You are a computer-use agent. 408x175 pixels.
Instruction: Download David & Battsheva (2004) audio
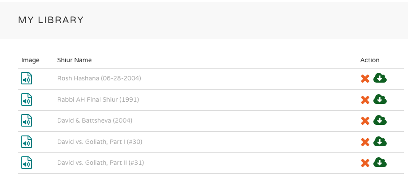tap(380, 120)
